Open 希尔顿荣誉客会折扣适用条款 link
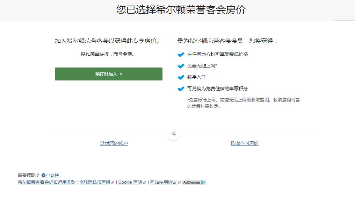 46,182
